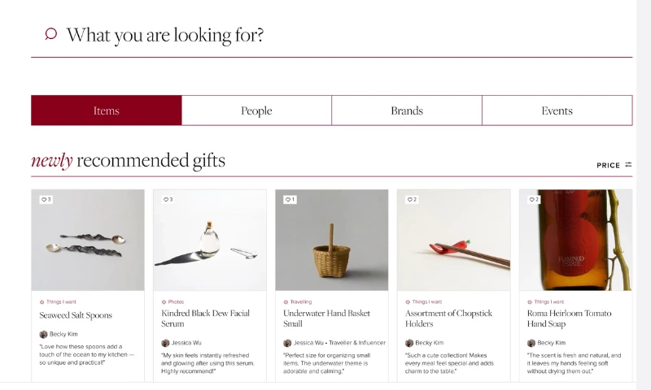Open the Brands tab

click(407, 110)
